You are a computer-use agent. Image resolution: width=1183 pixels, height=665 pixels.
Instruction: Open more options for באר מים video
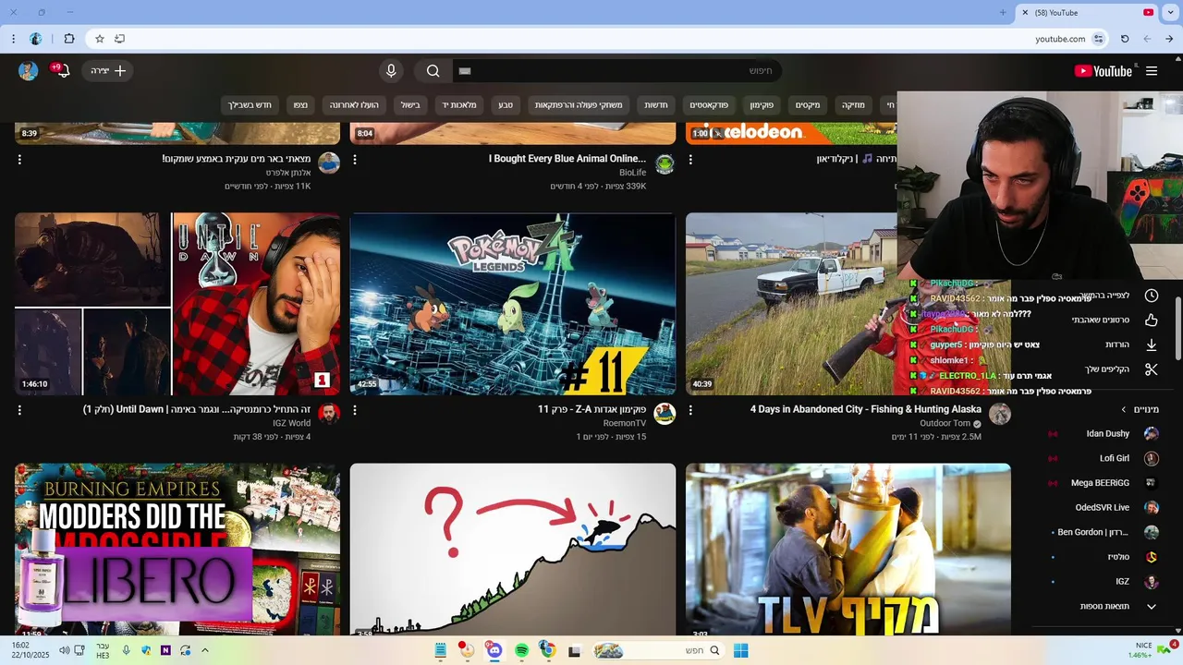[x=19, y=160]
